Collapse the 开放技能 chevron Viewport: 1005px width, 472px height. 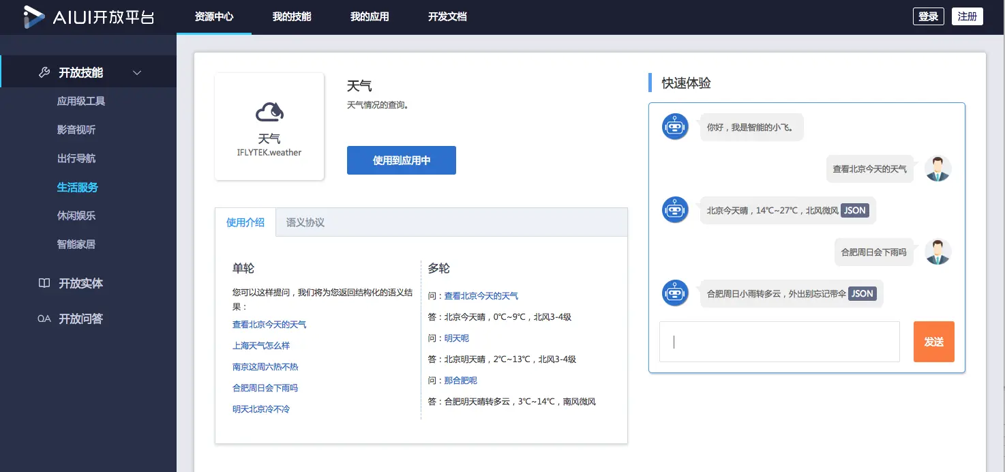point(137,73)
